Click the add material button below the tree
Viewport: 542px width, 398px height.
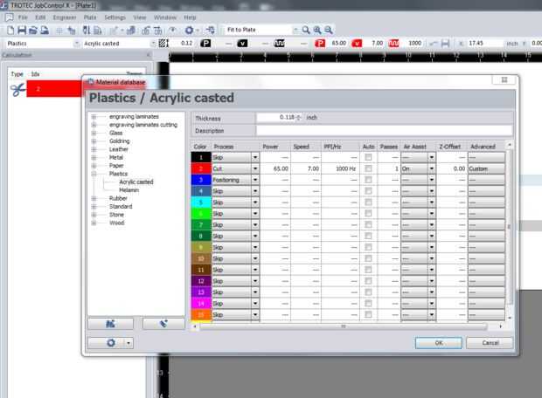click(x=111, y=324)
